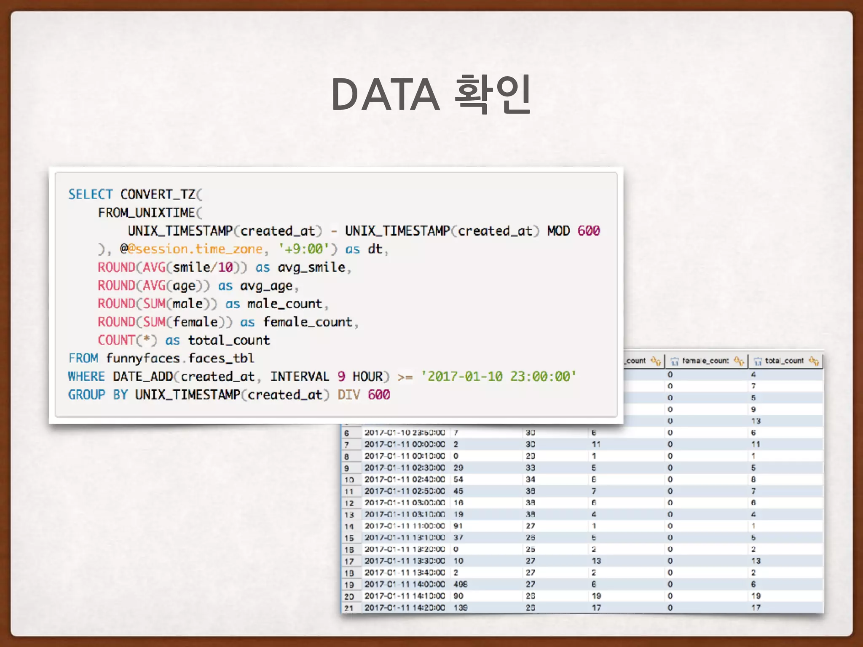Click date cell 2017-01-11 14:00:00
The image size is (863, 647).
405,584
